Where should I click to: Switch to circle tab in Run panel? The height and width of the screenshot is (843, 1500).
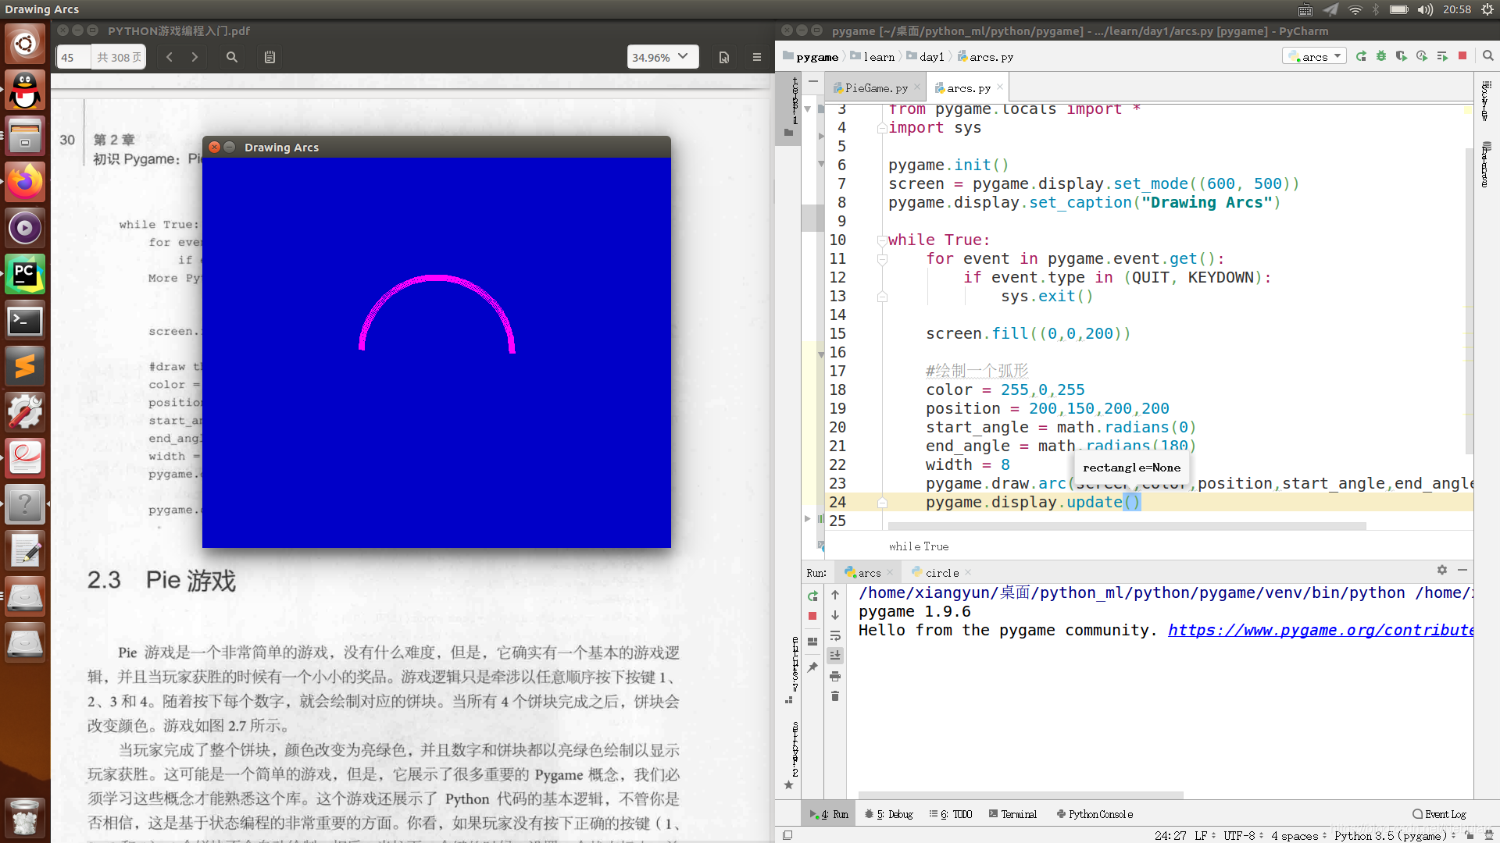(941, 573)
